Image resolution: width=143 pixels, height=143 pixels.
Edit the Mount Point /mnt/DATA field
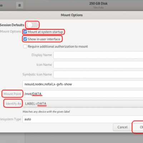83,94
